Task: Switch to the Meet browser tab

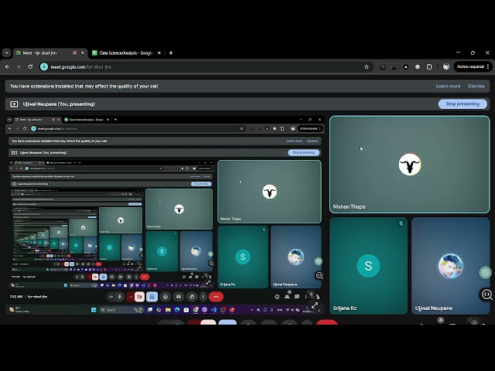Action: tap(43, 53)
